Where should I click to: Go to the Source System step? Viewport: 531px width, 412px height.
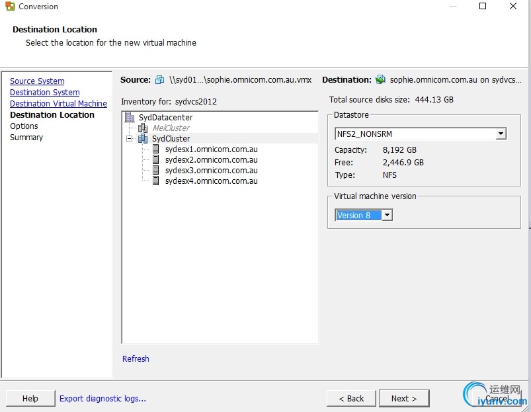click(37, 81)
